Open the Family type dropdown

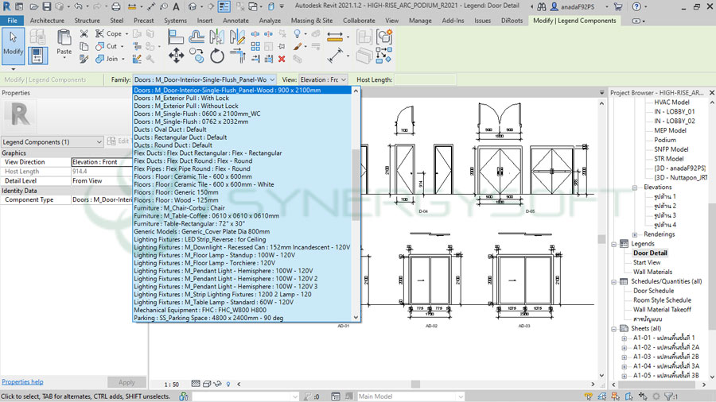click(271, 80)
